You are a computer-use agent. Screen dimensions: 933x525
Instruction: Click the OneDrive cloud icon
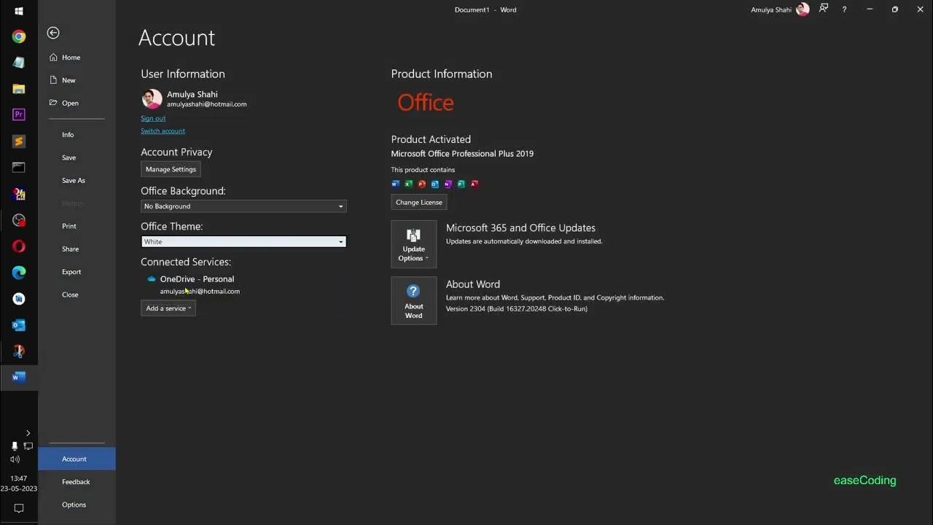(x=152, y=279)
